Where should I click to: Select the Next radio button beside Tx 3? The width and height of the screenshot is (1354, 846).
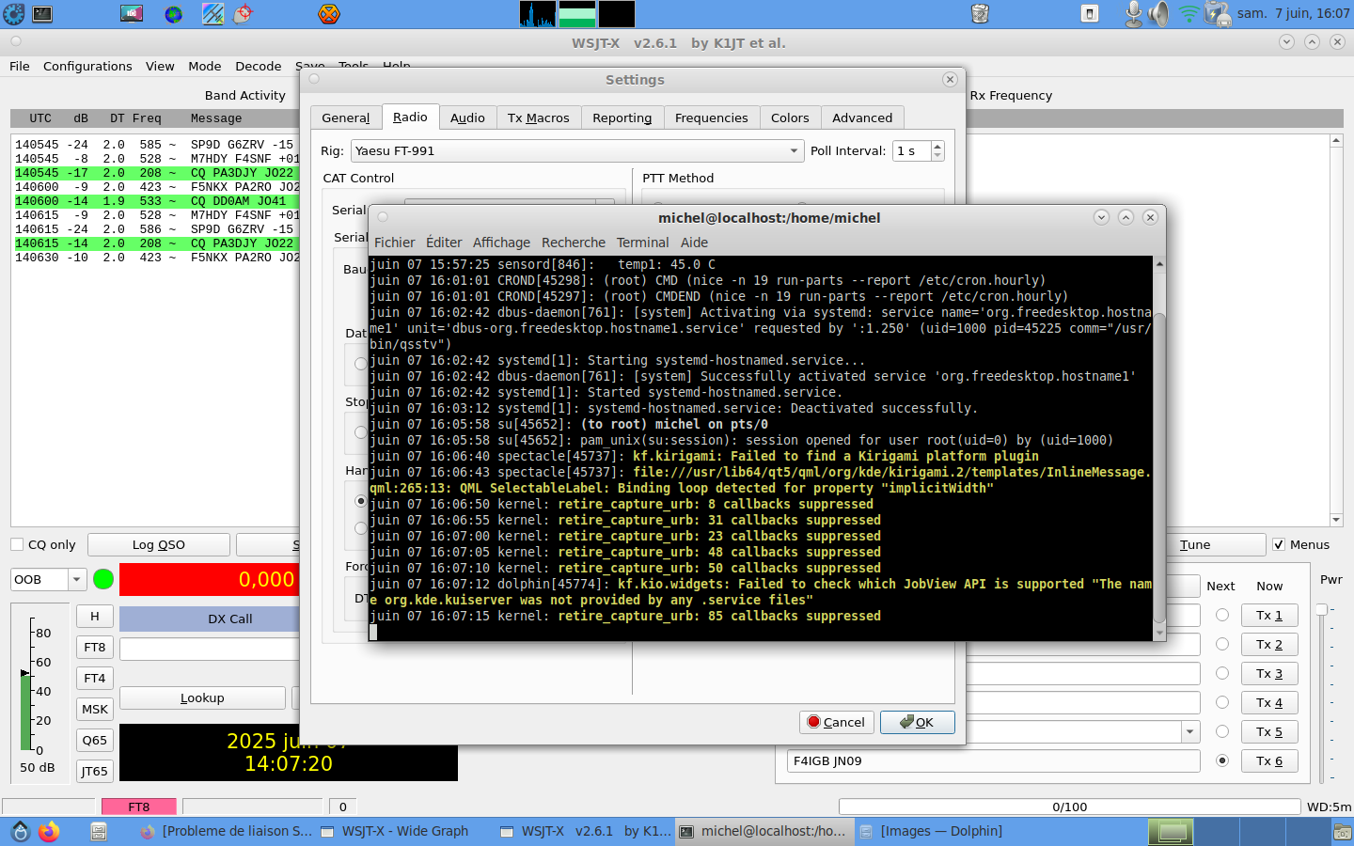point(1222,673)
